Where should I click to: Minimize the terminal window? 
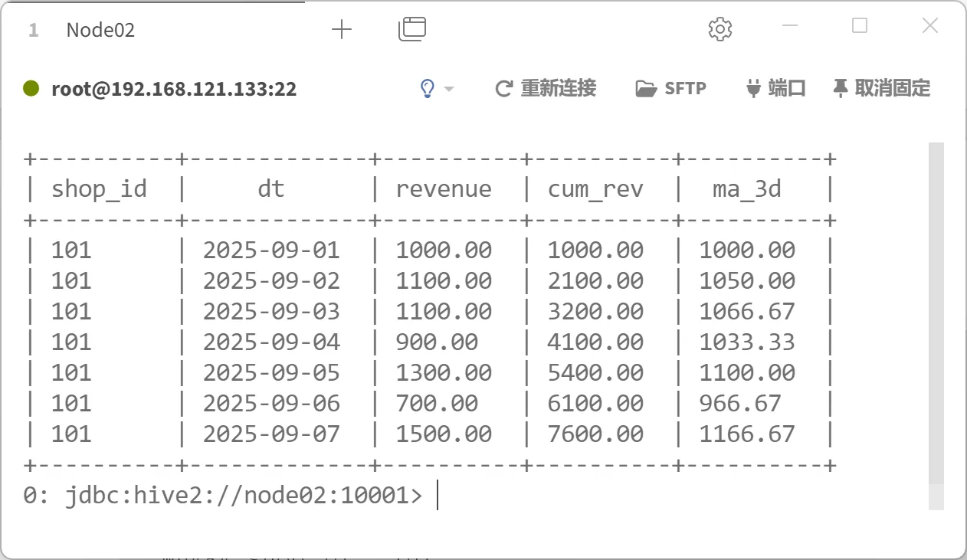(792, 25)
